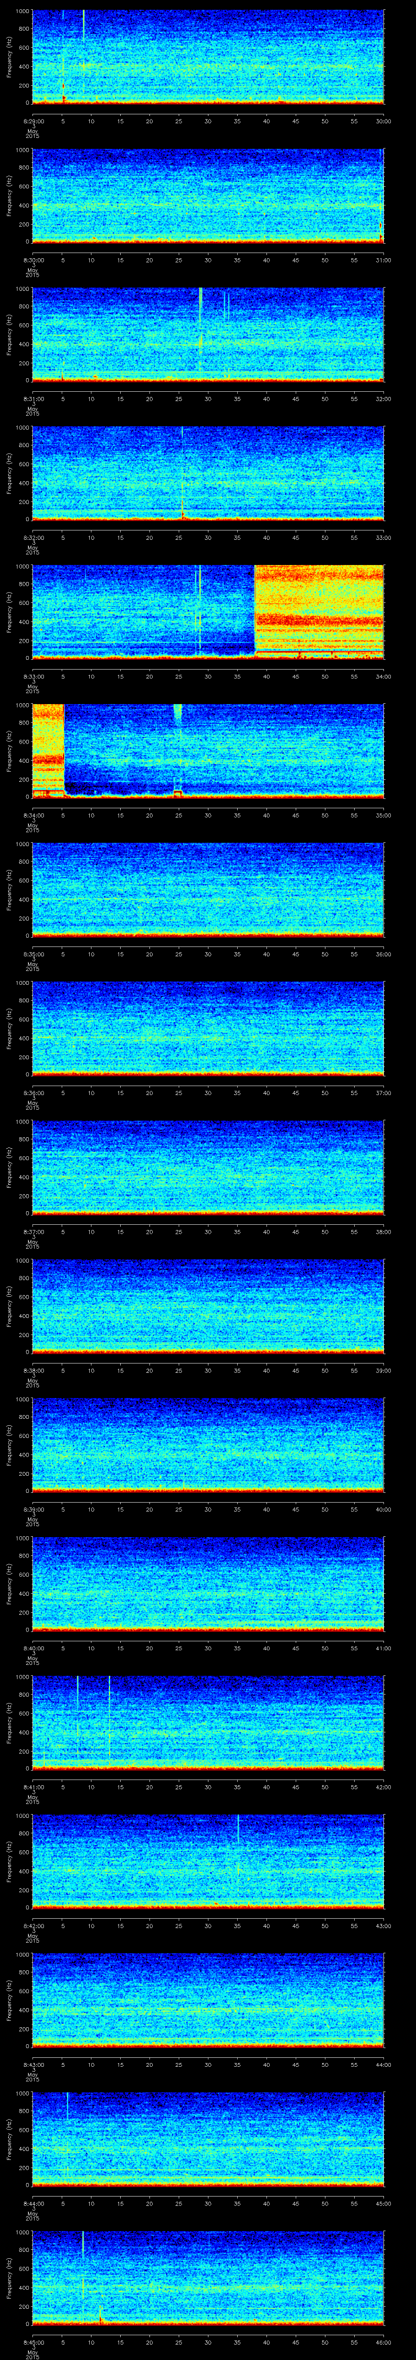Open the spectrogram panel beginning at 8:40:00
The height and width of the screenshot is (2360, 416).
point(208,1583)
